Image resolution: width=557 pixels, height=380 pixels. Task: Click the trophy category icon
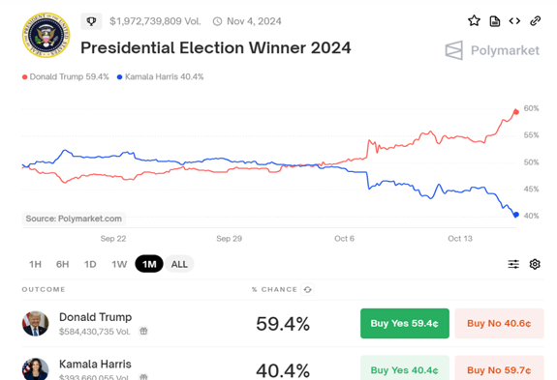click(91, 21)
